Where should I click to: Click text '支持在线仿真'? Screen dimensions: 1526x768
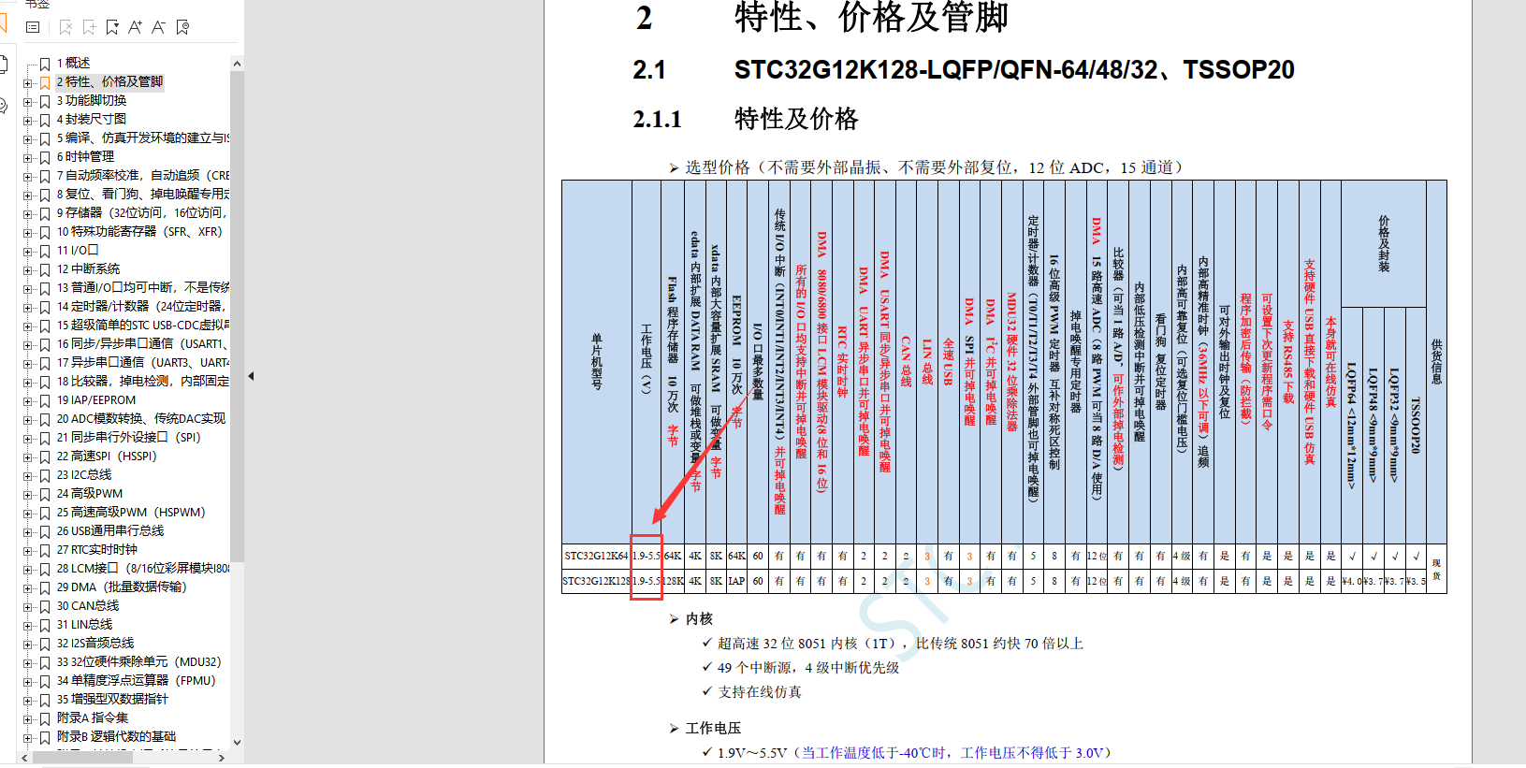click(x=760, y=692)
